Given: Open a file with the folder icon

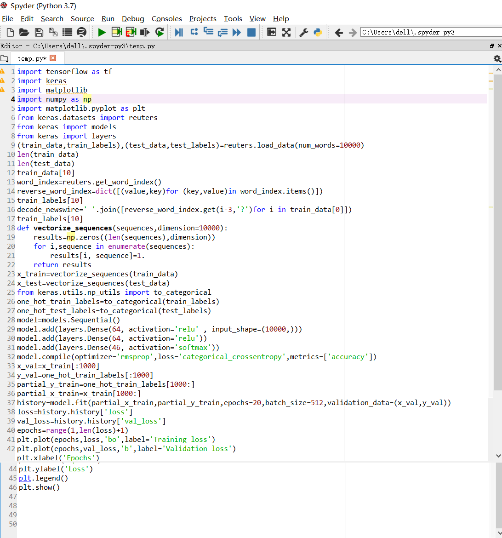Looking at the screenshot, I should coord(24,32).
